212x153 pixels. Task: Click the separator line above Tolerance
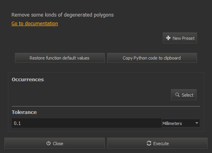click(106, 106)
